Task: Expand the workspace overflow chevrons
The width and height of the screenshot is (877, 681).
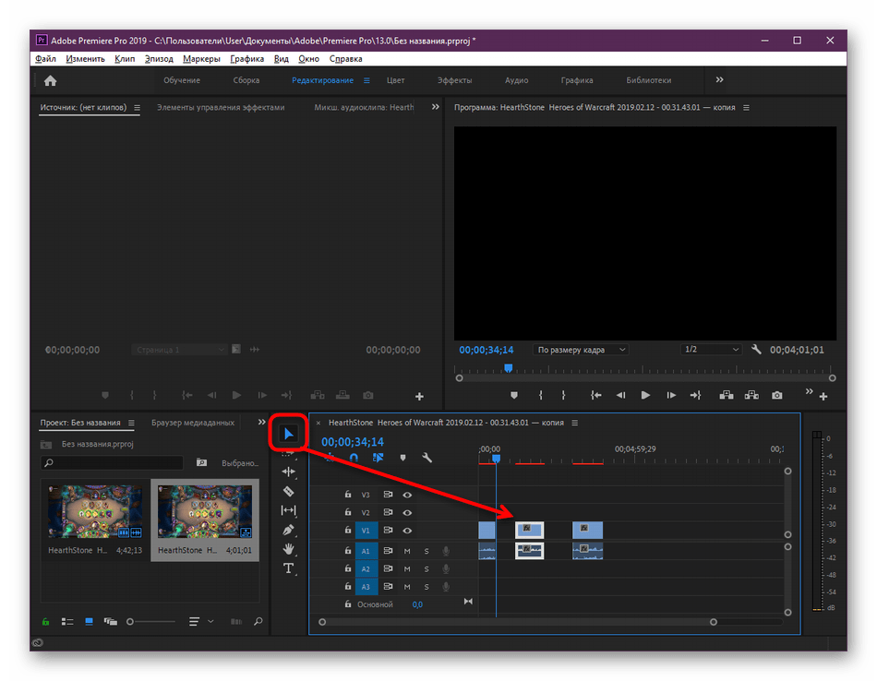Action: tap(720, 80)
